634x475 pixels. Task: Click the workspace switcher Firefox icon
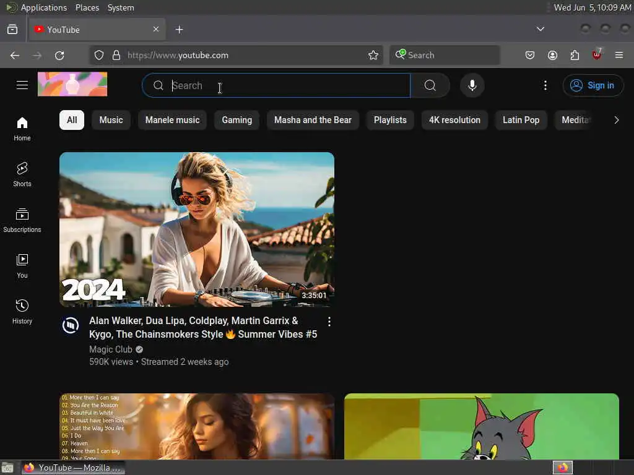[563, 468]
